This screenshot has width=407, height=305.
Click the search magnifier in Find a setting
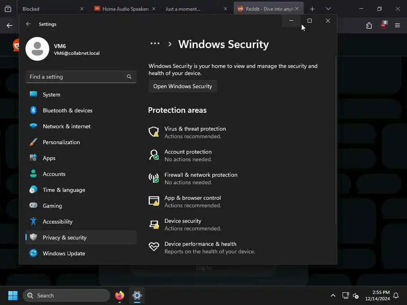click(x=129, y=77)
